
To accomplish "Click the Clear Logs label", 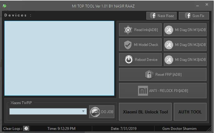I will pyautogui.click(x=12, y=129).
